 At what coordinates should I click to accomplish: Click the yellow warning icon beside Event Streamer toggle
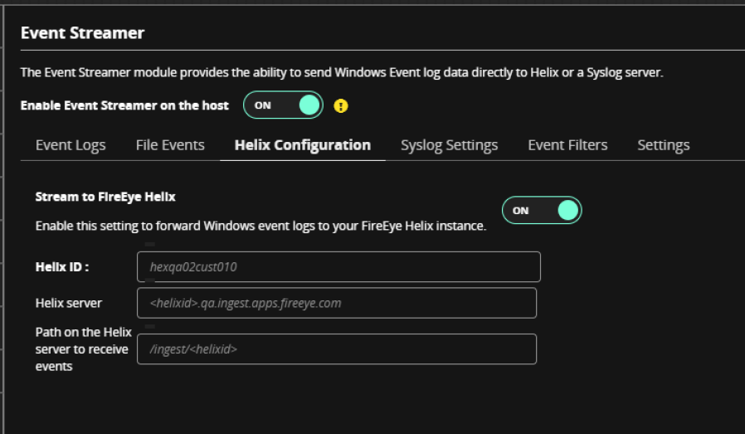[341, 105]
